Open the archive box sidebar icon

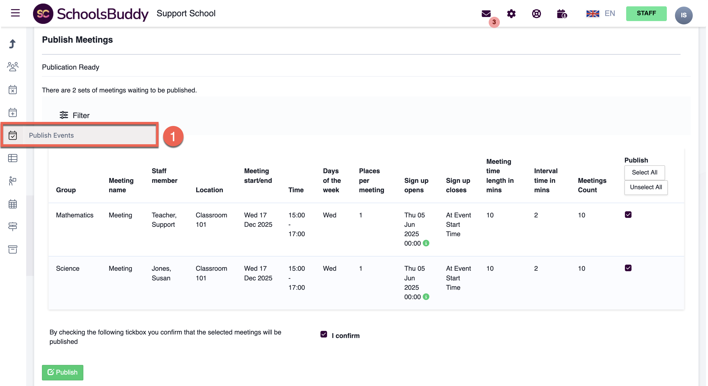13,249
